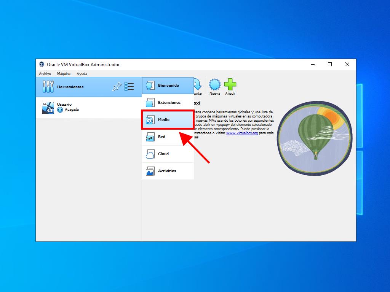Click the VirtualBox logo in title bar
The width and height of the screenshot is (390, 292).
click(x=42, y=65)
